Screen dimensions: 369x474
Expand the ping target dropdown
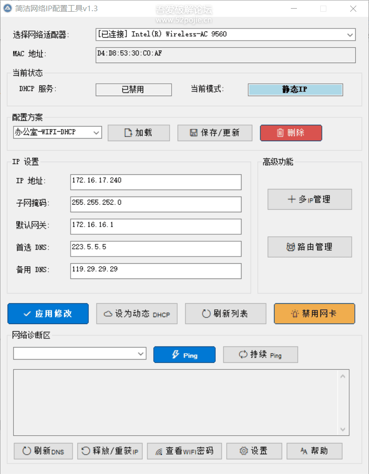(141, 354)
